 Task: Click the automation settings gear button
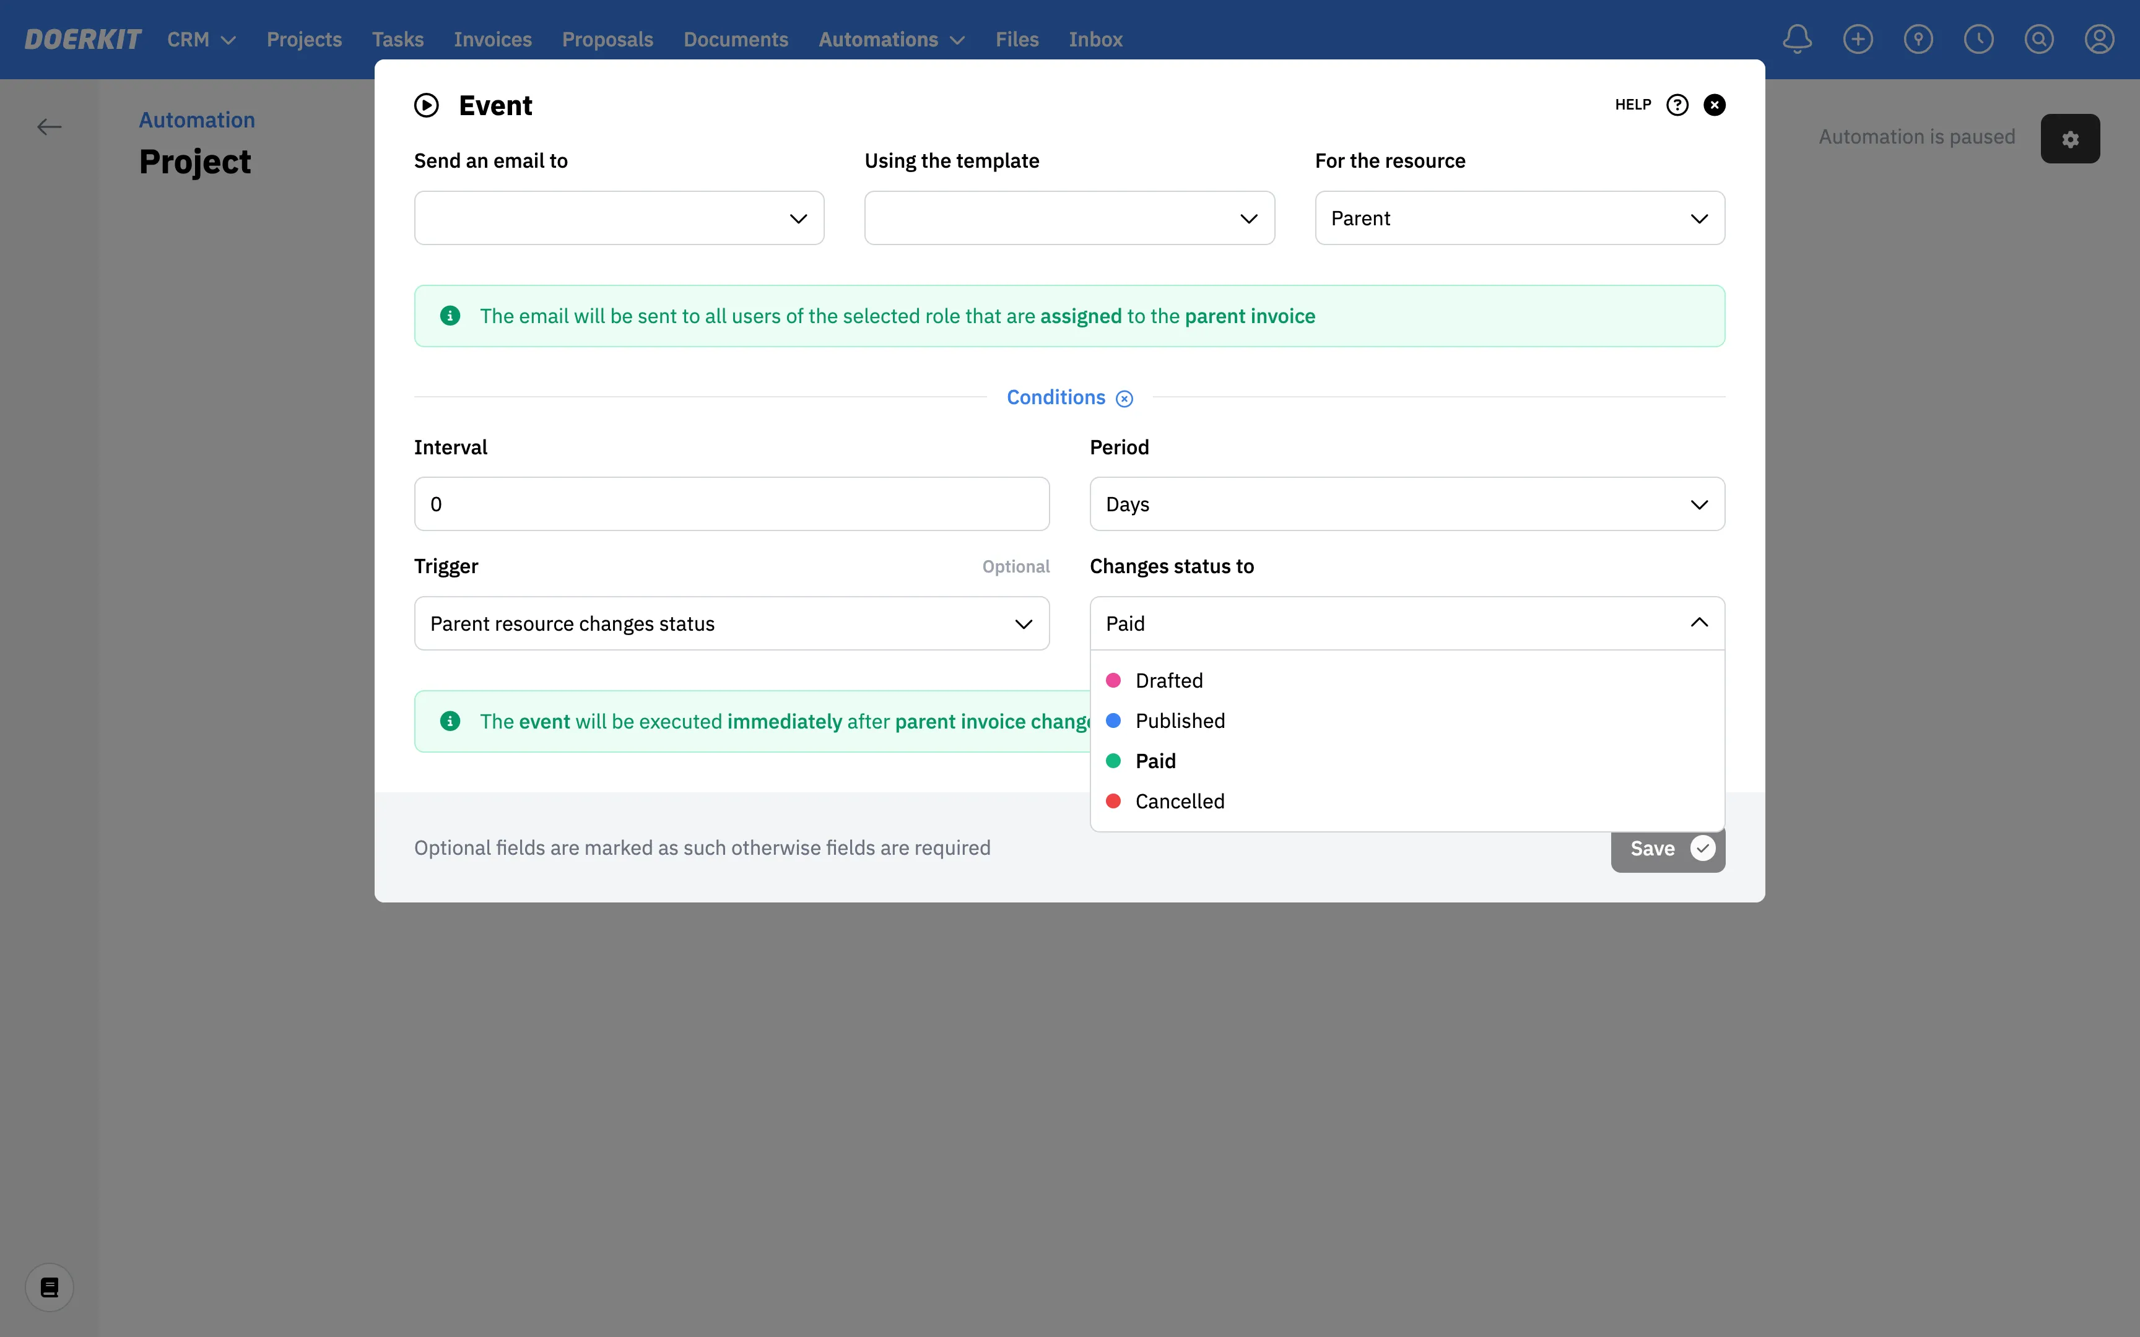[x=2069, y=139]
